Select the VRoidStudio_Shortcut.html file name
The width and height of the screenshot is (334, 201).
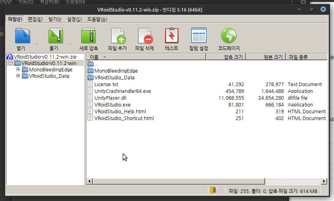coord(124,118)
